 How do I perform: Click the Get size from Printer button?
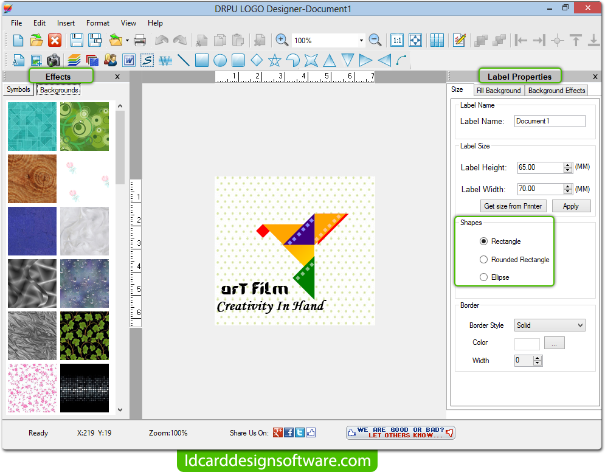point(513,206)
